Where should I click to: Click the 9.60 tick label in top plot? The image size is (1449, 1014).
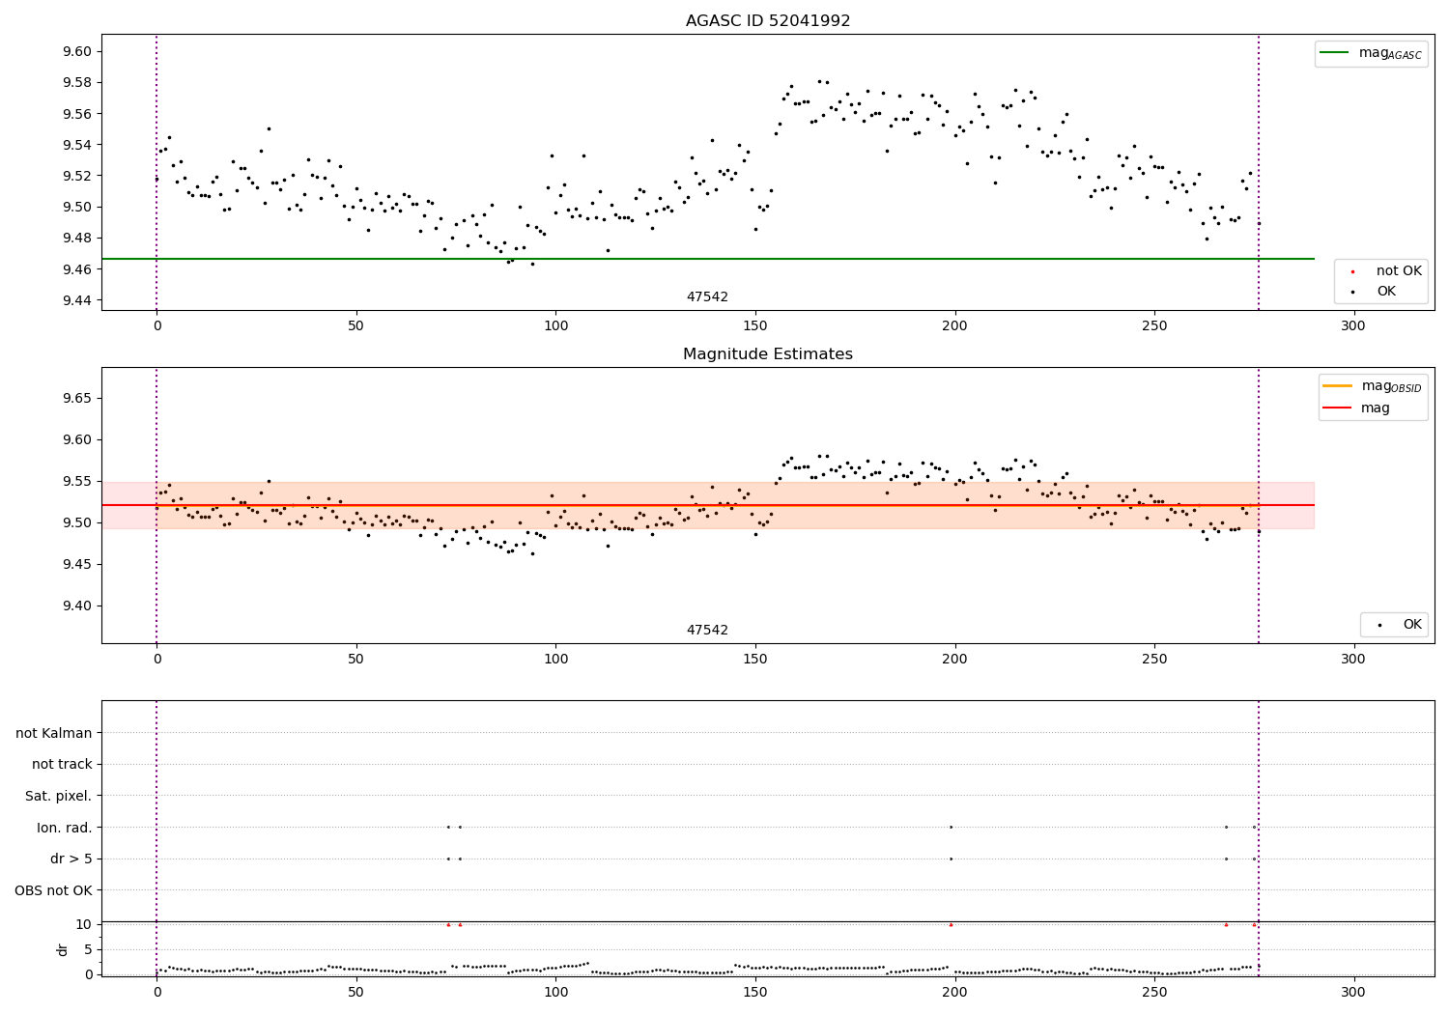(77, 52)
